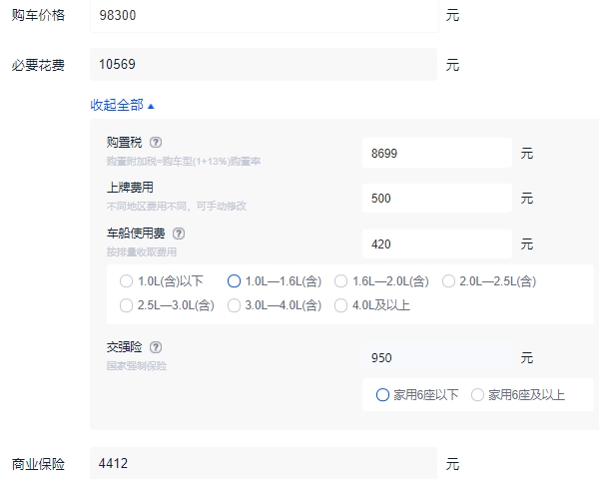Pick the 3.0L—4.0L(含) displacement option
Image resolution: width=599 pixels, height=479 pixels.
(234, 305)
